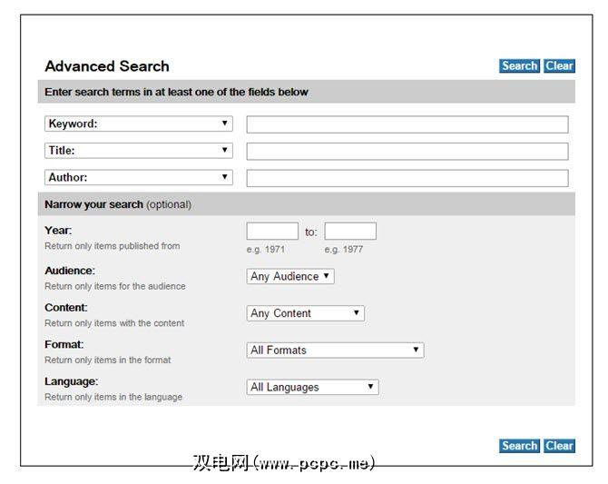The height and width of the screenshot is (484, 608).
Task: Click the Narrow your search section header
Action: point(118,204)
